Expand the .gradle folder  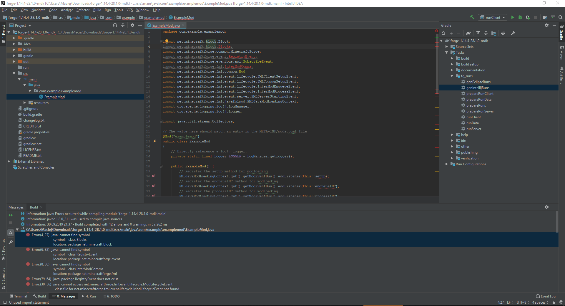[14, 38]
